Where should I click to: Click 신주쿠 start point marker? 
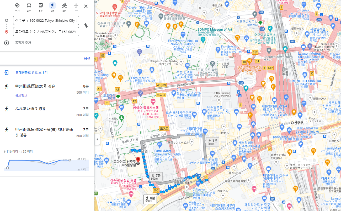click(292, 123)
